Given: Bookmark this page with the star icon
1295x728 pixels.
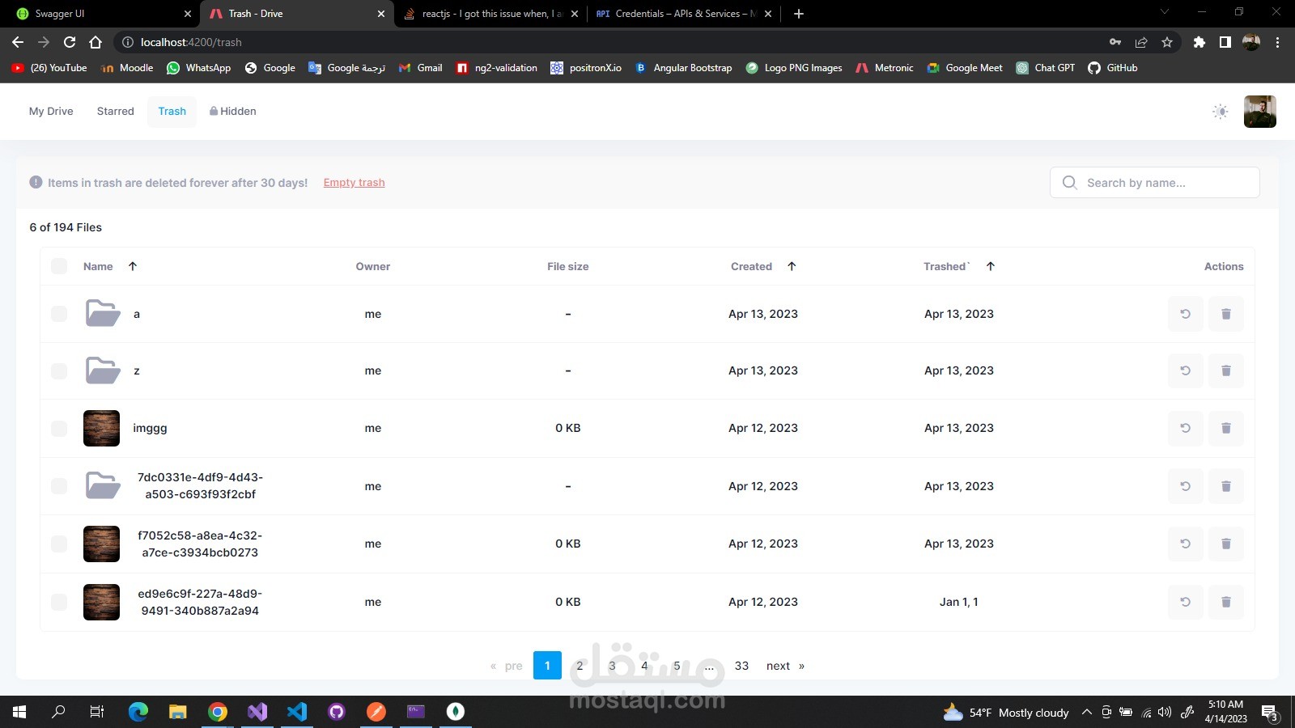Looking at the screenshot, I should coord(1167,42).
